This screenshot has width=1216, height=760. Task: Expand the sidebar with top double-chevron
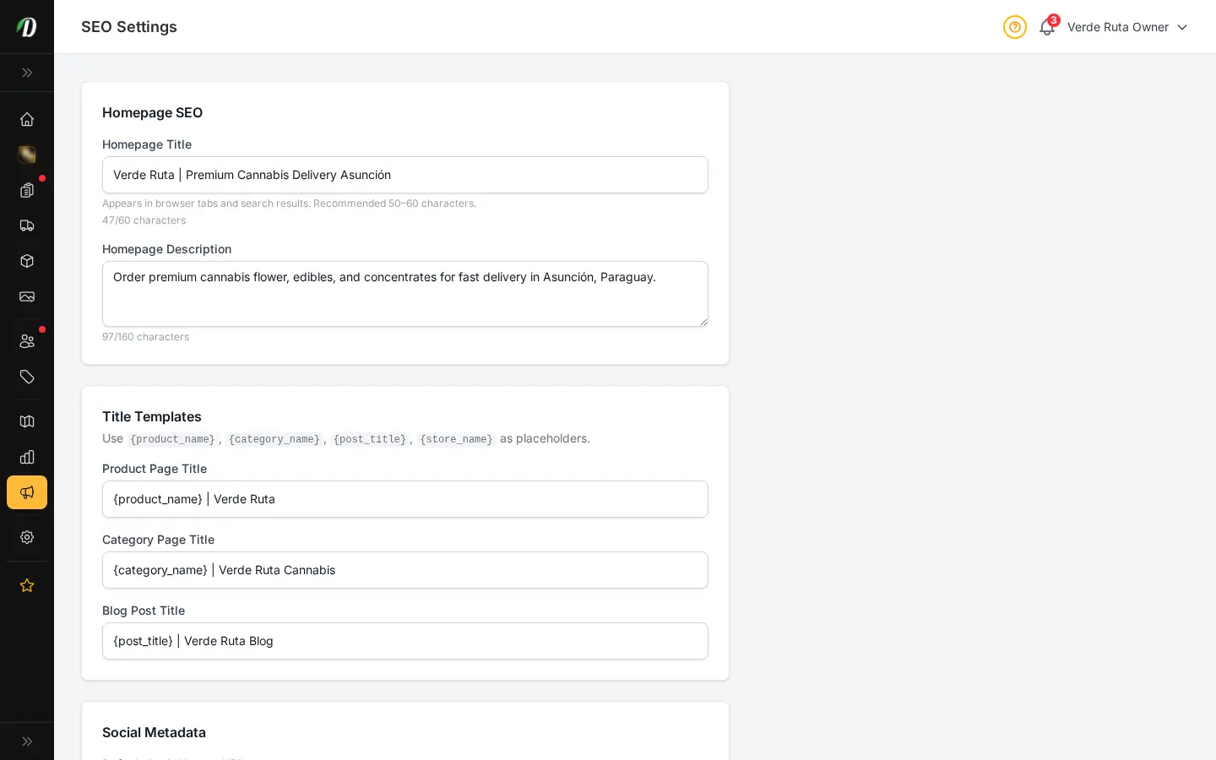point(27,73)
